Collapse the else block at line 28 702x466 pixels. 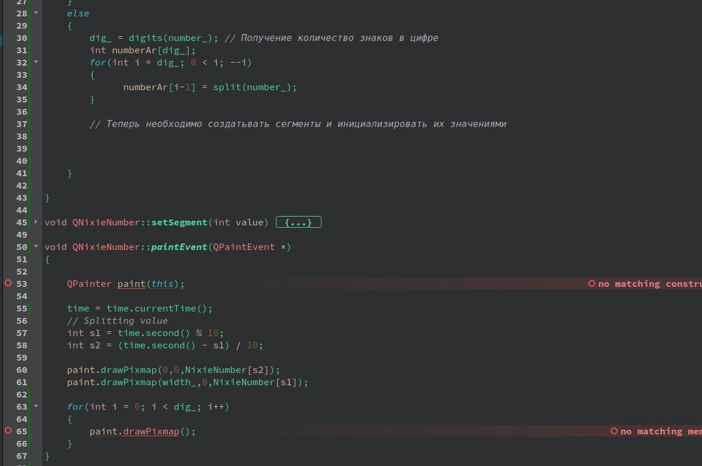point(36,12)
